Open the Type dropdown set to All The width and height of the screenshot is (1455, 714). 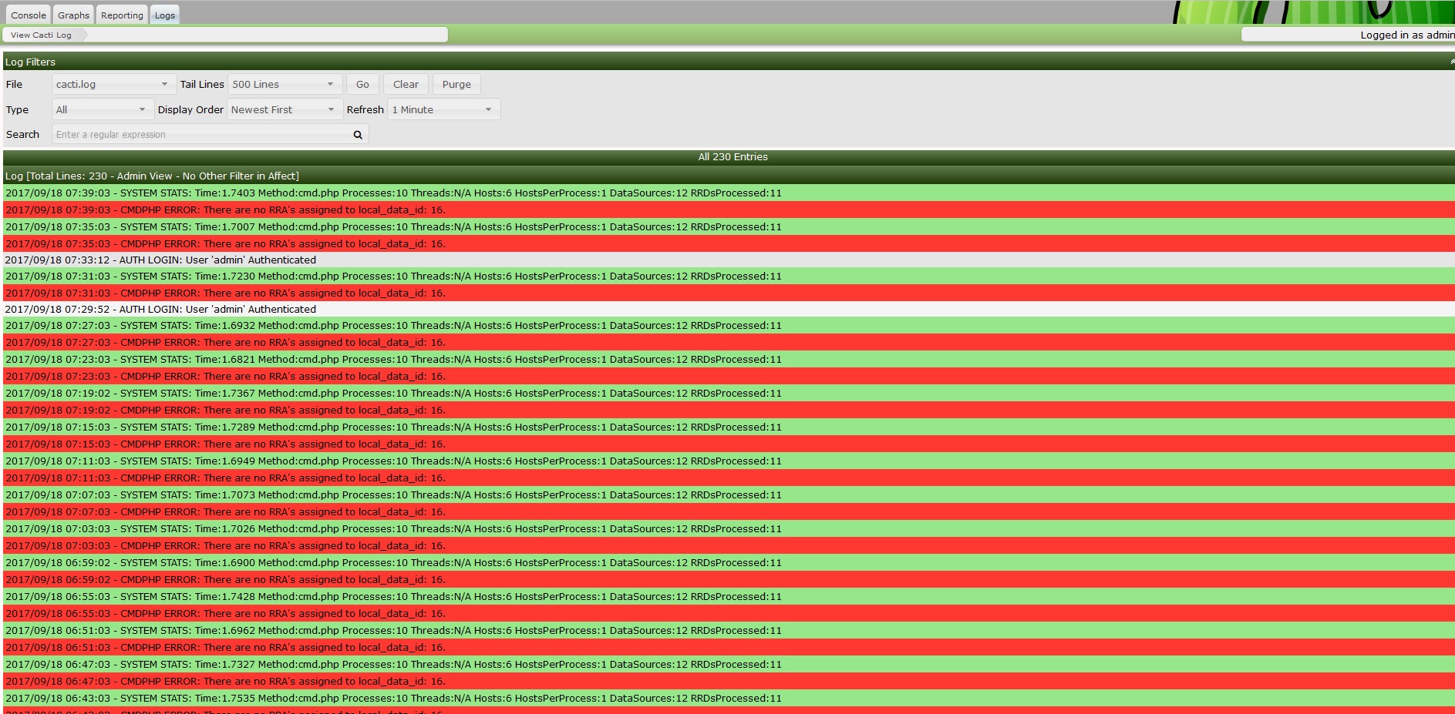(x=102, y=109)
